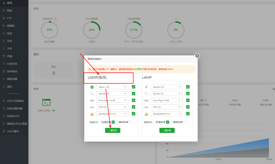Open the LNMP MySQL 5.6 dropdown
The image size is (275, 164).
[x=112, y=94]
